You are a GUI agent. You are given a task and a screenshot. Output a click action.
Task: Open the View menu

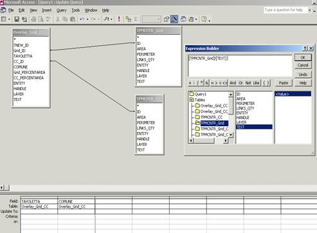(x=33, y=10)
